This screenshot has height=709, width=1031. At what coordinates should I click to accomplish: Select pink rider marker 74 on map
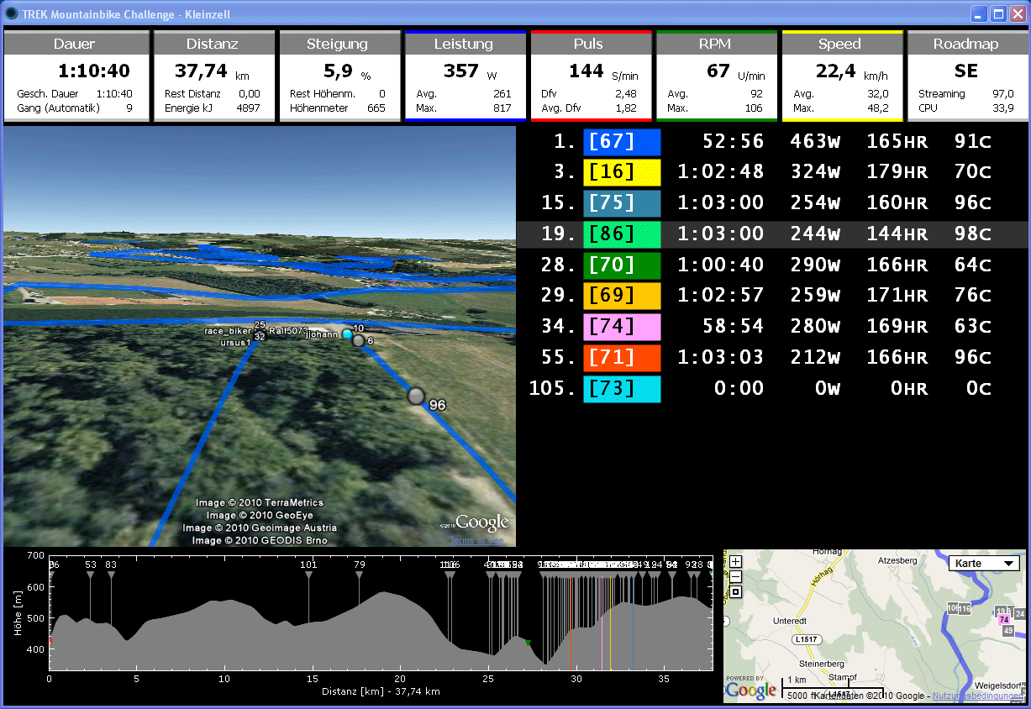[x=1003, y=619]
